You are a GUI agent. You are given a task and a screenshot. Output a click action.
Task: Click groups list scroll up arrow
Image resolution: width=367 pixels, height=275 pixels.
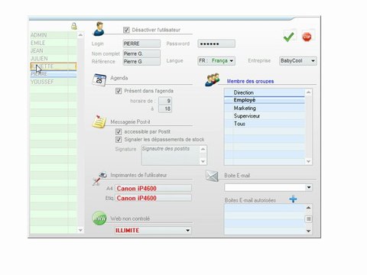coord(308,92)
